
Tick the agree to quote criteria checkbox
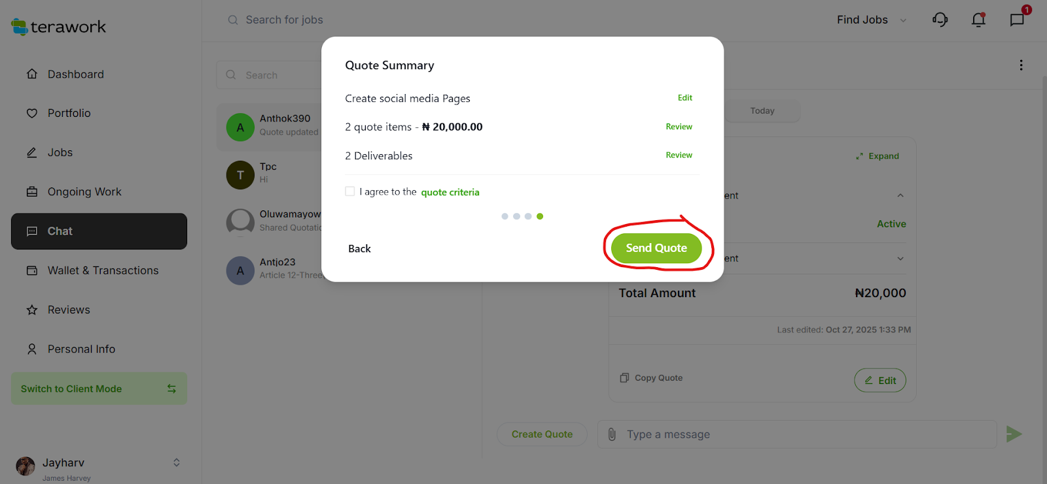(x=350, y=191)
